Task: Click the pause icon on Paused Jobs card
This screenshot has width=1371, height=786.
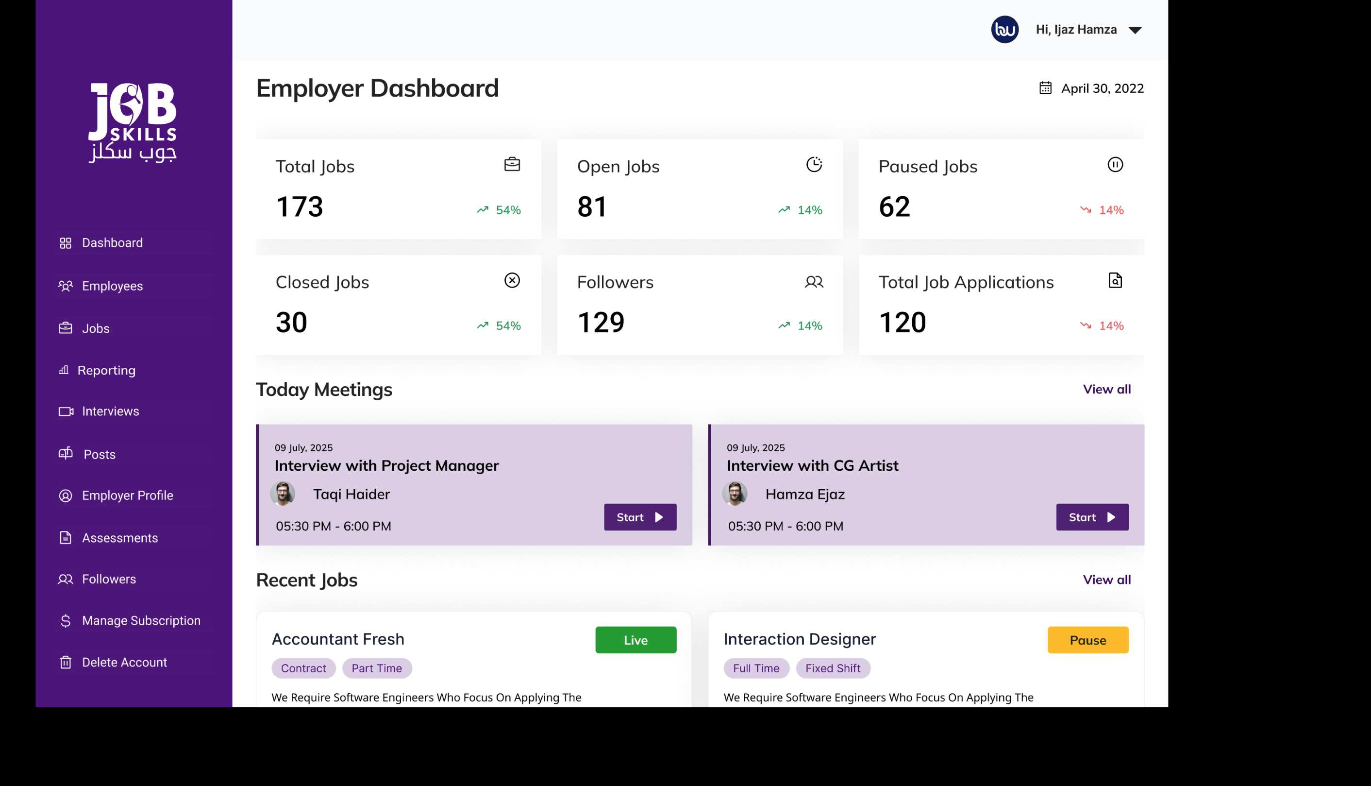Action: (1115, 164)
